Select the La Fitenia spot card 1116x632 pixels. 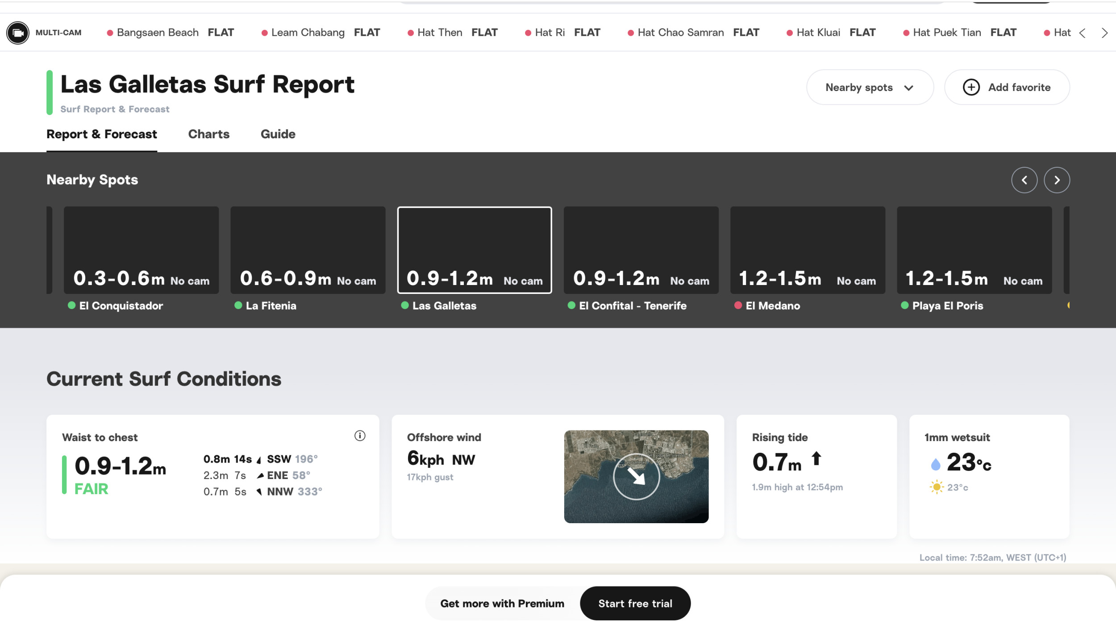coord(308,250)
